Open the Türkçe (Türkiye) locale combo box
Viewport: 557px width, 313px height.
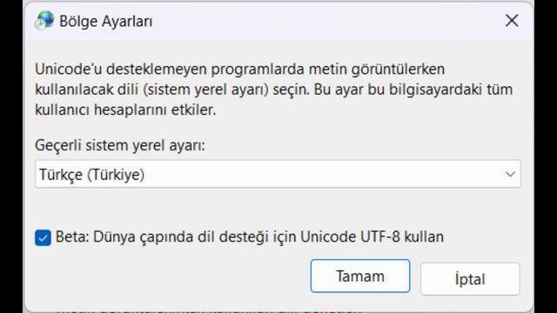278,174
